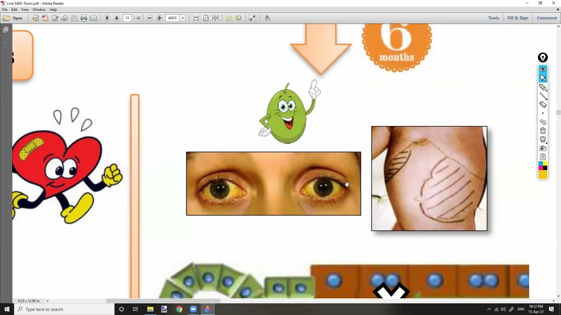
Task: Click the Save floppy disk icon
Action: [x=74, y=18]
